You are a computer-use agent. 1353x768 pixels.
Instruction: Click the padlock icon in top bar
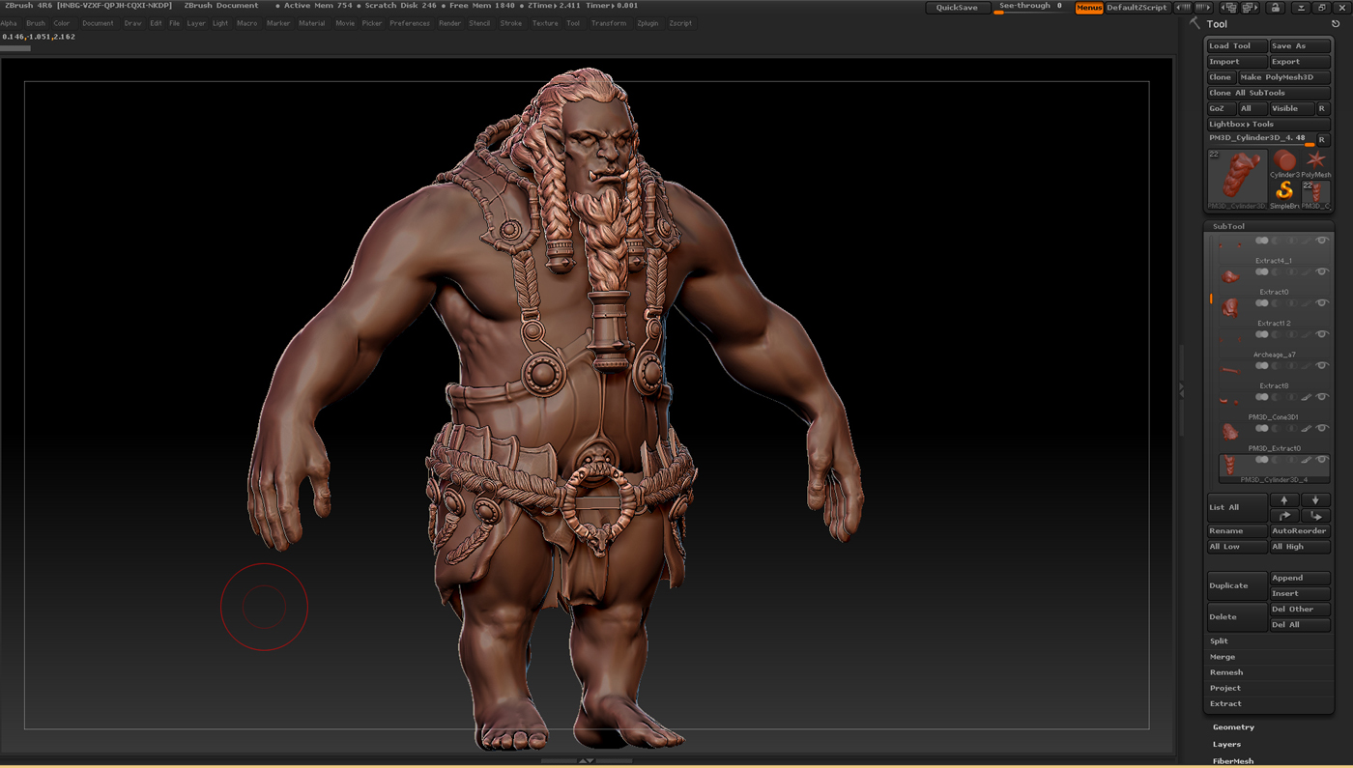[x=1275, y=8]
